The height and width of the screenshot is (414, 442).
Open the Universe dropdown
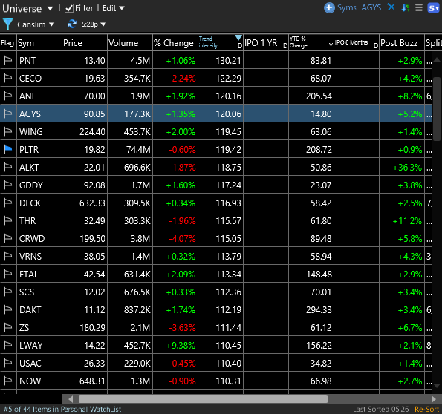(27, 8)
